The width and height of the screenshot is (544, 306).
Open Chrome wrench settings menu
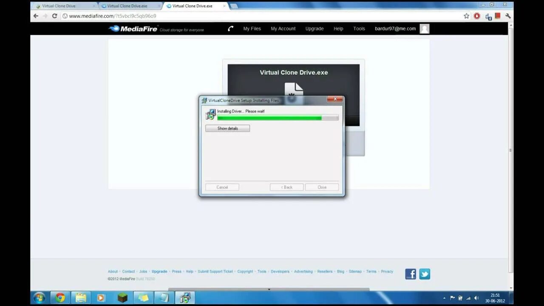click(x=507, y=16)
